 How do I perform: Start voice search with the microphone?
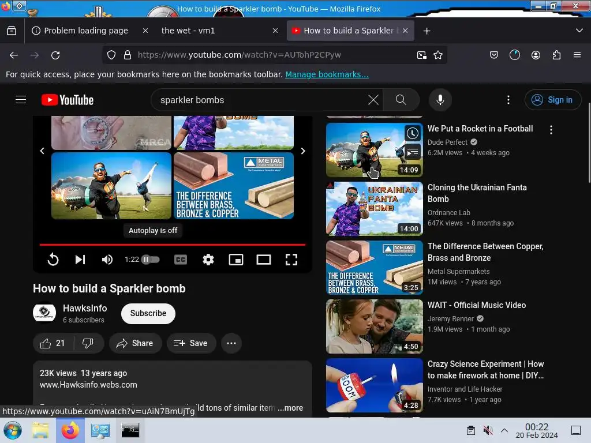(440, 100)
